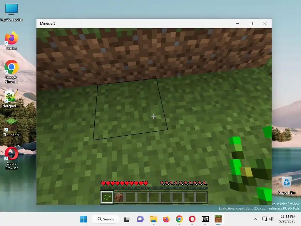Open the Recycle Bin on desktop

click(x=286, y=185)
